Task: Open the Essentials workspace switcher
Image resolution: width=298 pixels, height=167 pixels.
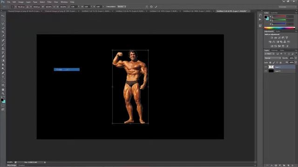Action: (287, 6)
